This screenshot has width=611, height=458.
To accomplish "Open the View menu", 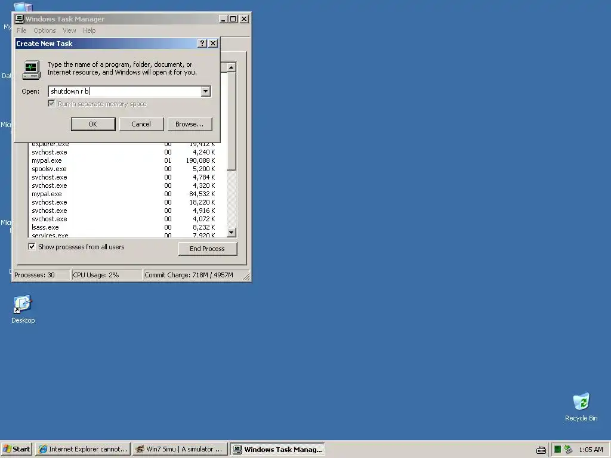I will coord(69,30).
